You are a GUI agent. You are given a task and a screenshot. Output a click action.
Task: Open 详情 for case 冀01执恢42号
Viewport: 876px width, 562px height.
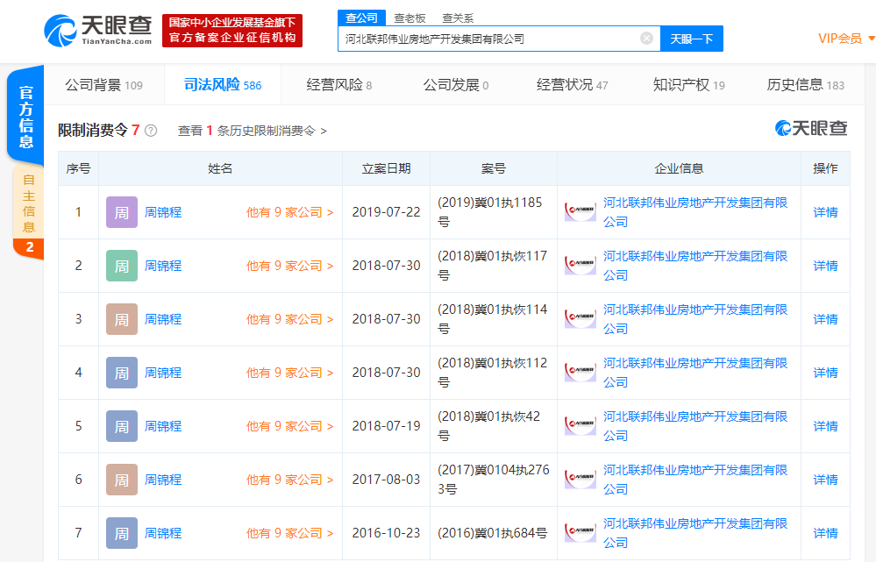tap(825, 426)
